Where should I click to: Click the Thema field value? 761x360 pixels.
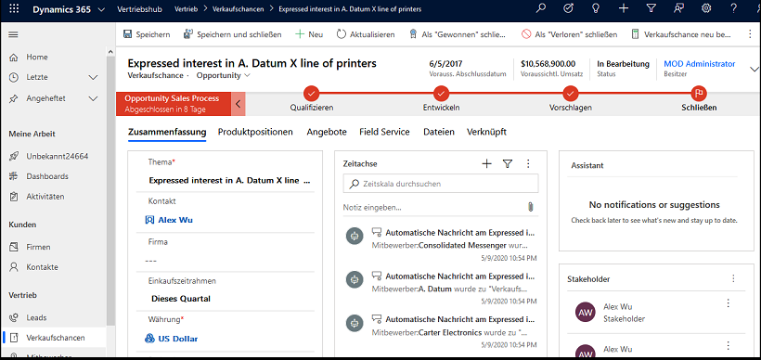[x=230, y=181]
